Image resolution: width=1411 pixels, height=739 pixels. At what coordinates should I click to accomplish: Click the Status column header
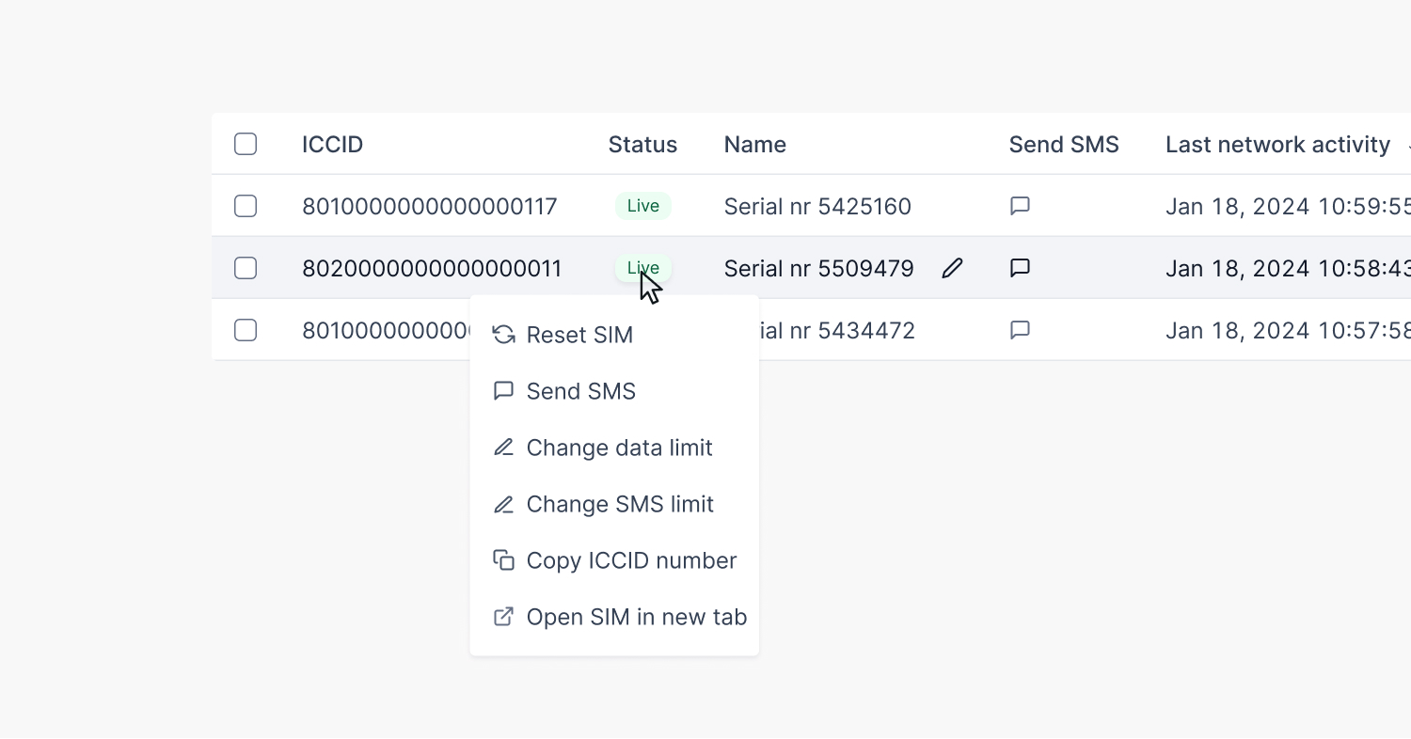click(x=642, y=145)
